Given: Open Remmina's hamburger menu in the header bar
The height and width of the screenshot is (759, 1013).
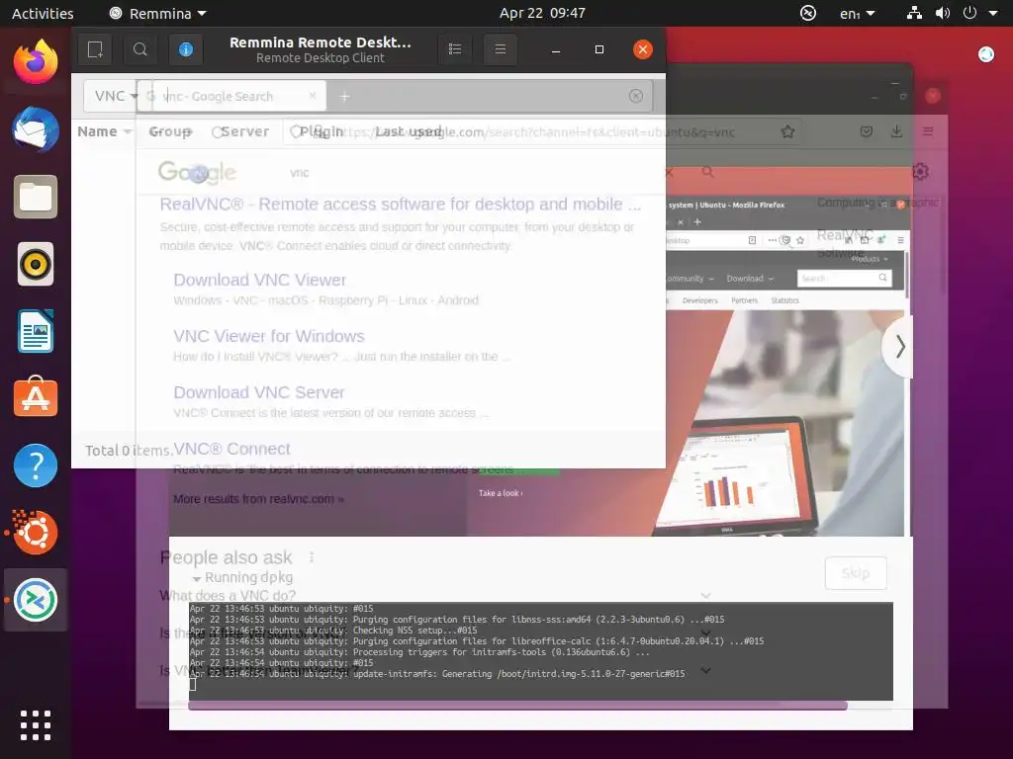Looking at the screenshot, I should [x=500, y=49].
